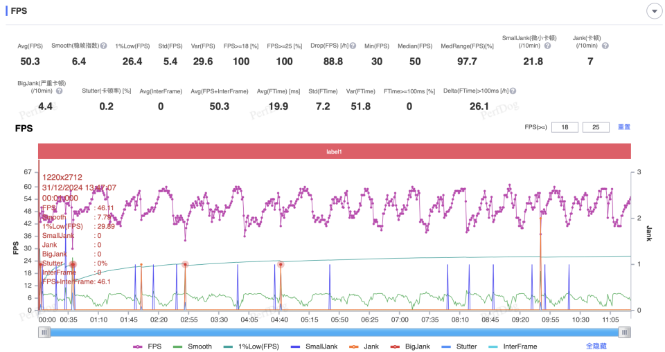The image size is (665, 352).
Task: Toggle SmallJank series in chart legend
Action: pos(314,346)
